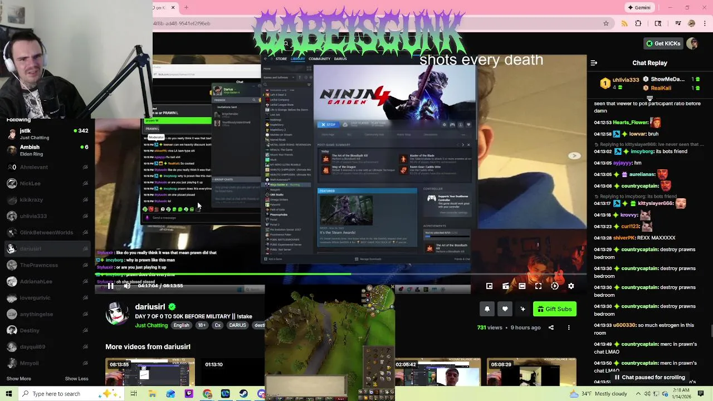Open the Chrome extensions puzzle icon
Screen dimensions: 713x401
tap(638, 23)
